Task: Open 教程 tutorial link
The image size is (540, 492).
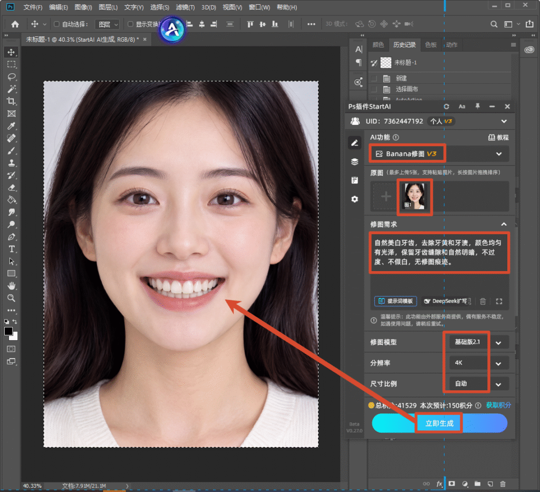Action: pos(498,138)
